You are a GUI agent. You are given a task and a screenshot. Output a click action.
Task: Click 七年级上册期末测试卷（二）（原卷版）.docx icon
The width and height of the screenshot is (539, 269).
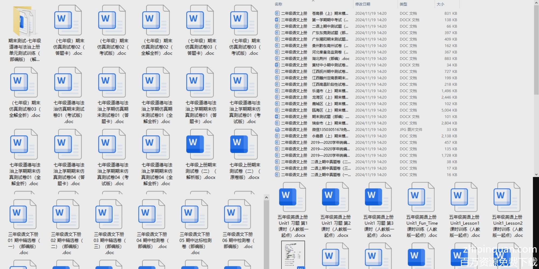pos(244,144)
